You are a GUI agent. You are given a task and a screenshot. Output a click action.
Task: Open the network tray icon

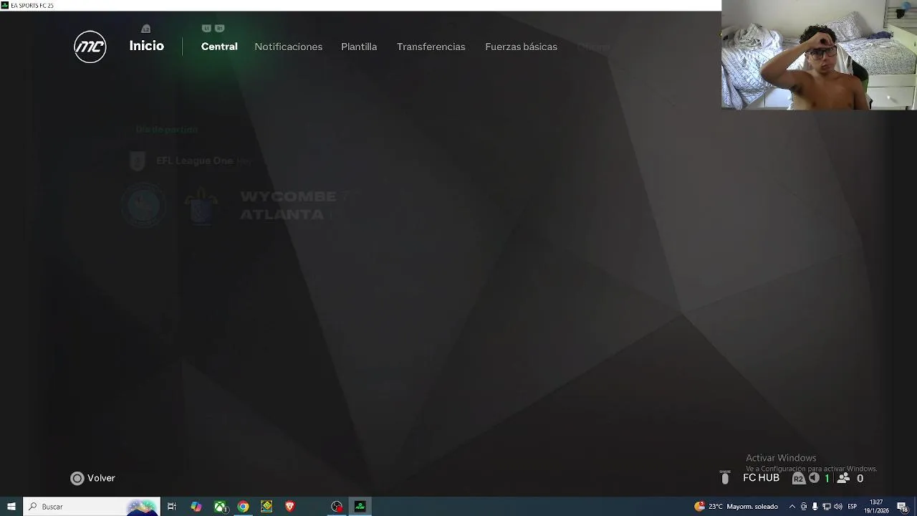tap(826, 507)
